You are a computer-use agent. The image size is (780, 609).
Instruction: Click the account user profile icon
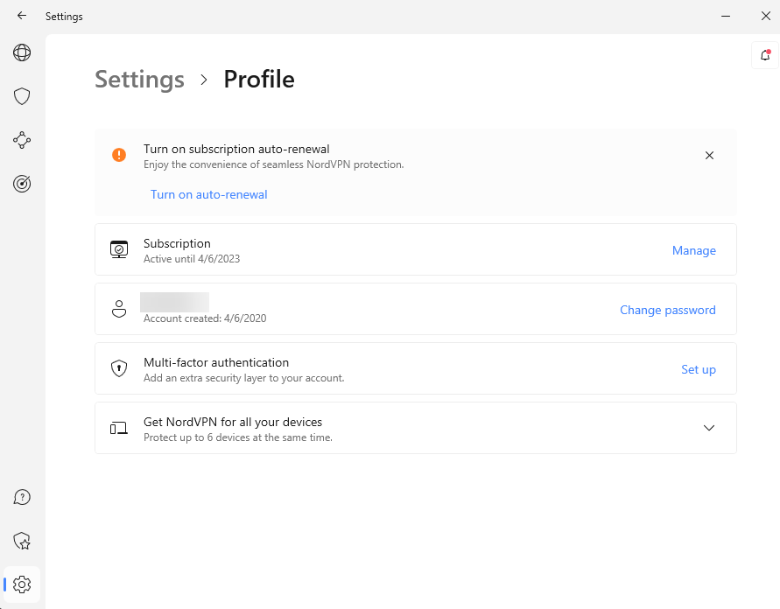tap(119, 309)
